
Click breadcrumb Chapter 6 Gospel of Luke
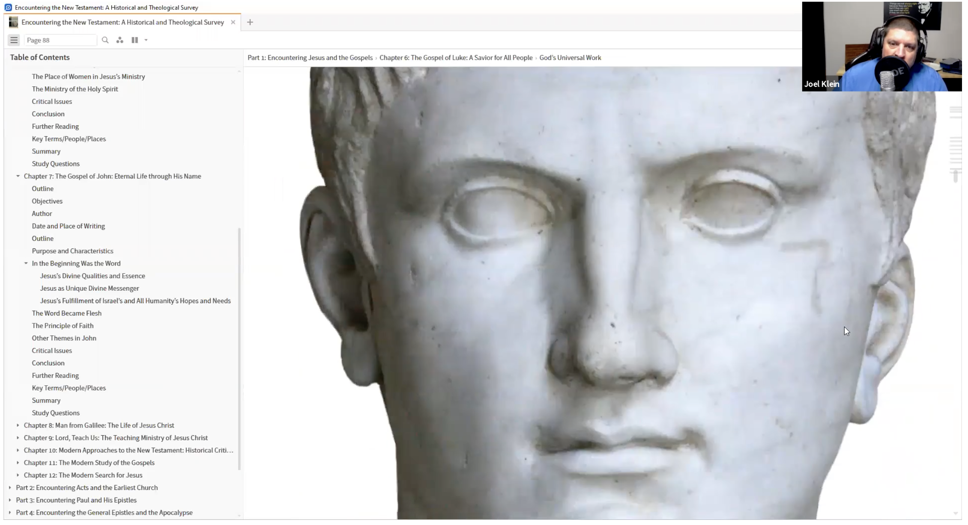pos(456,58)
